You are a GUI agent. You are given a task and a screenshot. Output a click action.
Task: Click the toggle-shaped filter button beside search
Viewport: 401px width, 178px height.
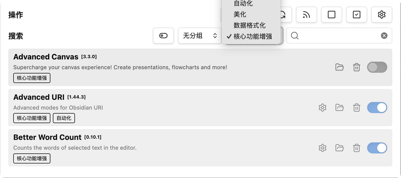(x=163, y=36)
